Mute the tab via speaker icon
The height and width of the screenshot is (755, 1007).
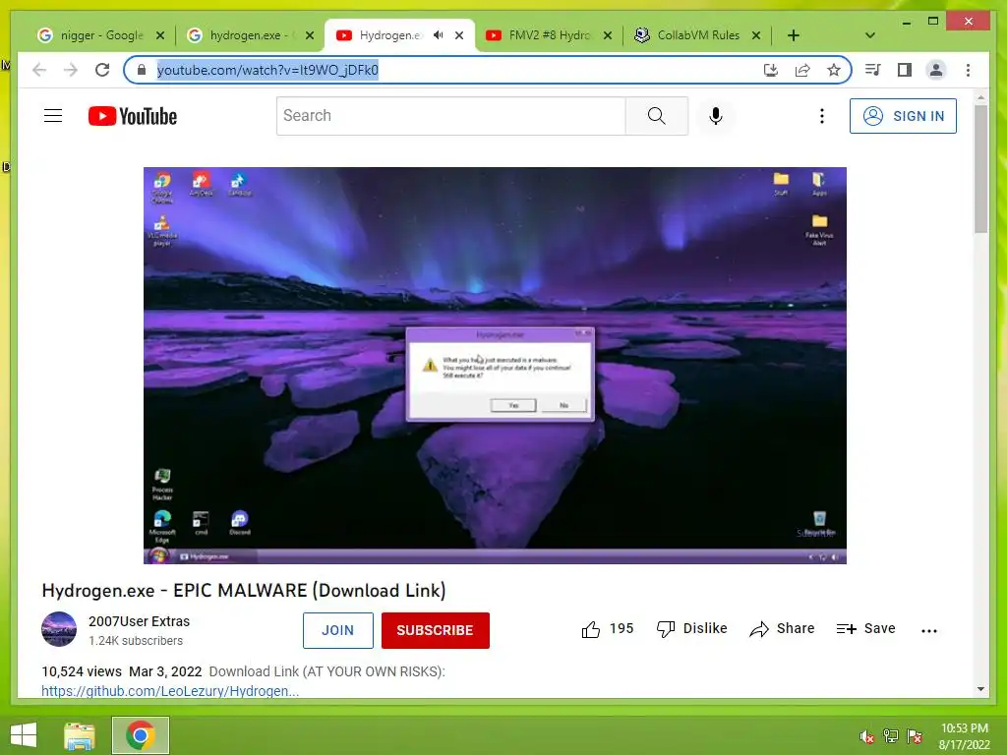(x=438, y=35)
